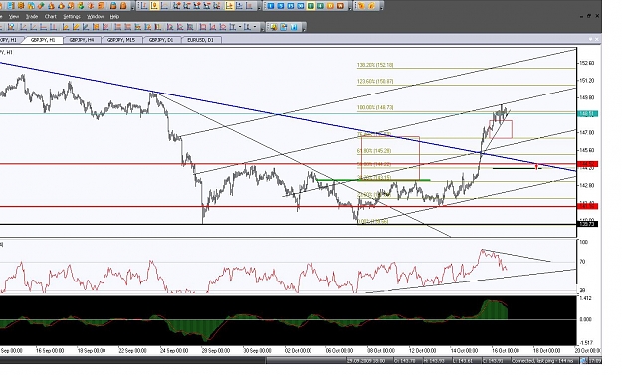622x375 pixels.
Task: Switch to the brown W weekly timeframe button
Action: (x=340, y=6)
